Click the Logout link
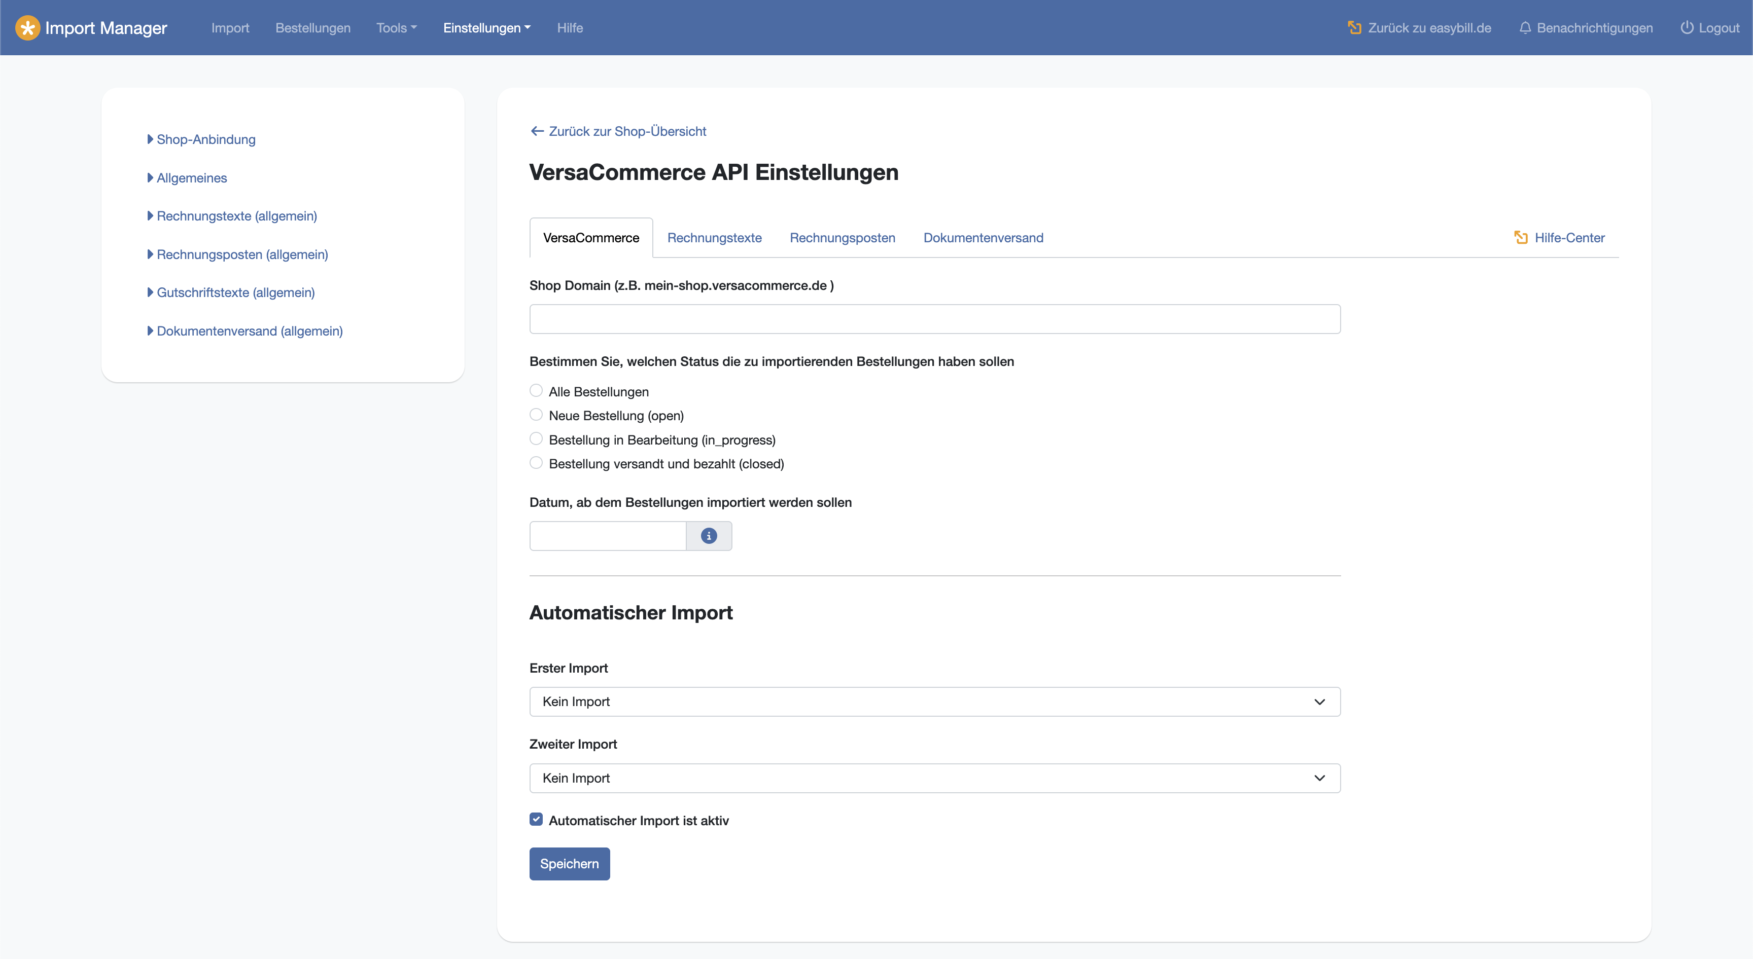This screenshot has width=1753, height=959. 1719,28
